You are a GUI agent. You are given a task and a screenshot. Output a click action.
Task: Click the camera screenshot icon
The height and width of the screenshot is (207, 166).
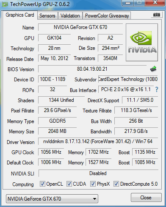(x=157, y=14)
